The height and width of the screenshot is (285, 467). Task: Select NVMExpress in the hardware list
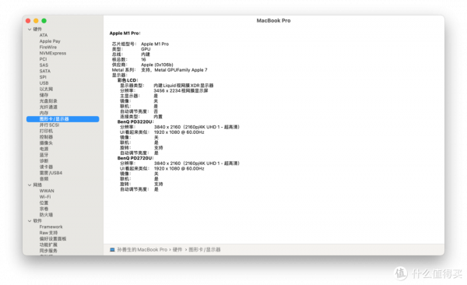[53, 53]
